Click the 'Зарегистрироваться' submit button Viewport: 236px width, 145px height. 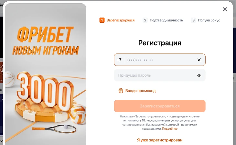[160, 106]
